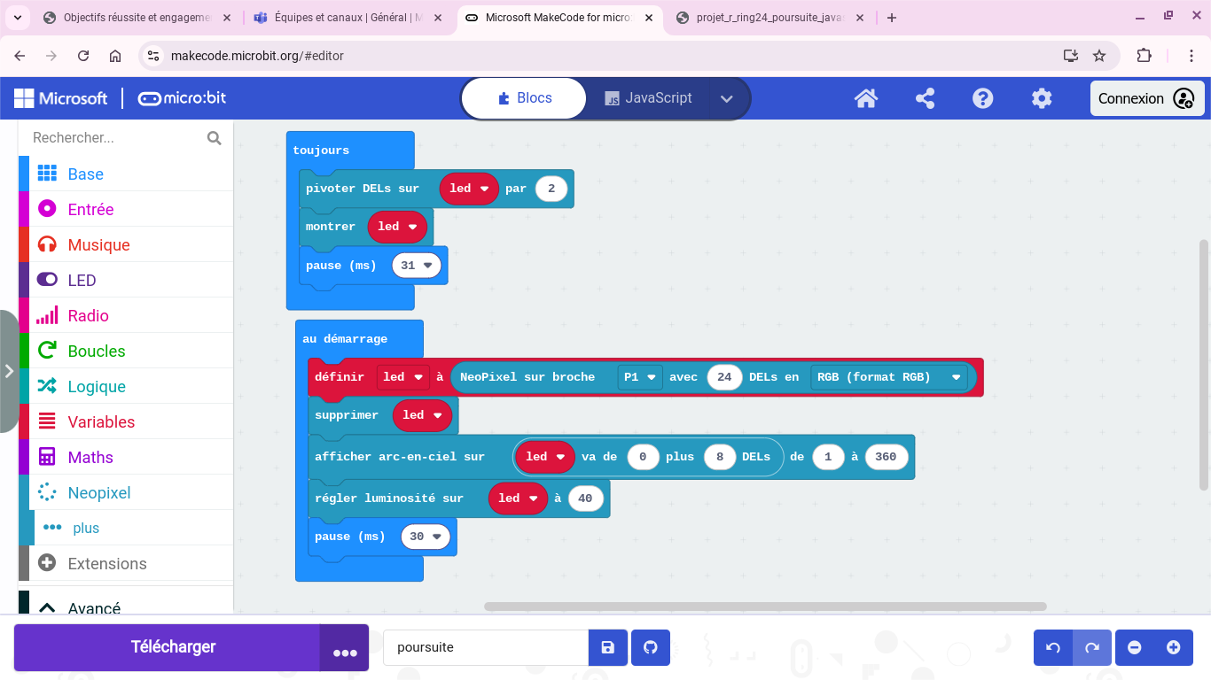This screenshot has width=1211, height=680.
Task: Bookmark this page with star icon
Action: 1099,56
